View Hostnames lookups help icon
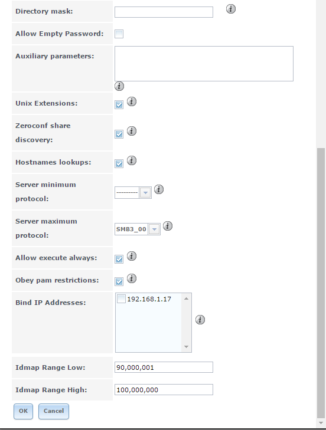 pos(132,160)
